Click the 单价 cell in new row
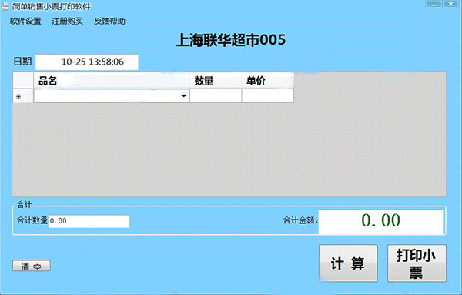 click(267, 96)
